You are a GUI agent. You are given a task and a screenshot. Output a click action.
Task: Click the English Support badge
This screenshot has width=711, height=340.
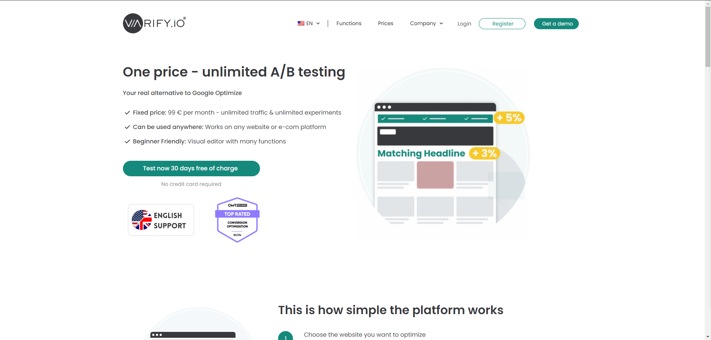tap(161, 220)
